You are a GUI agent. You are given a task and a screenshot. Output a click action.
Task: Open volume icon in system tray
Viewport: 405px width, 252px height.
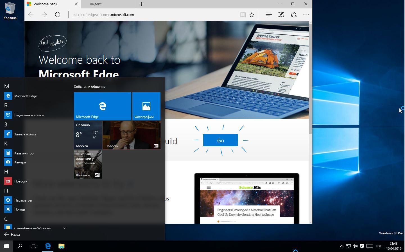pos(355,246)
